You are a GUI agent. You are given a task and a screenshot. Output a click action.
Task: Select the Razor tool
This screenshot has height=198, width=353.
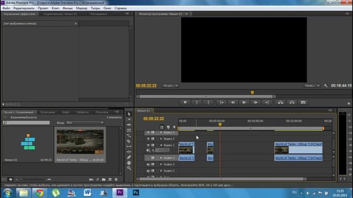click(129, 141)
